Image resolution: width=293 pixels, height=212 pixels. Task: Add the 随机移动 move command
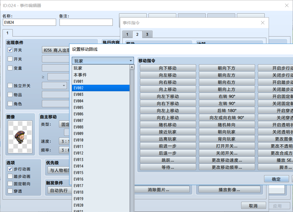pos(168,125)
